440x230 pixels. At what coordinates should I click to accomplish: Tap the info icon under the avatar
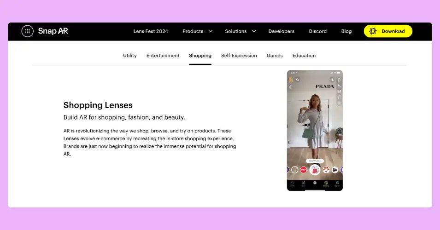(x=291, y=87)
